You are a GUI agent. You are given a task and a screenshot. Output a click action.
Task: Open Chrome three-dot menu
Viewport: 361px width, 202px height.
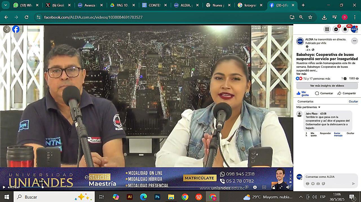pyautogui.click(x=355, y=17)
